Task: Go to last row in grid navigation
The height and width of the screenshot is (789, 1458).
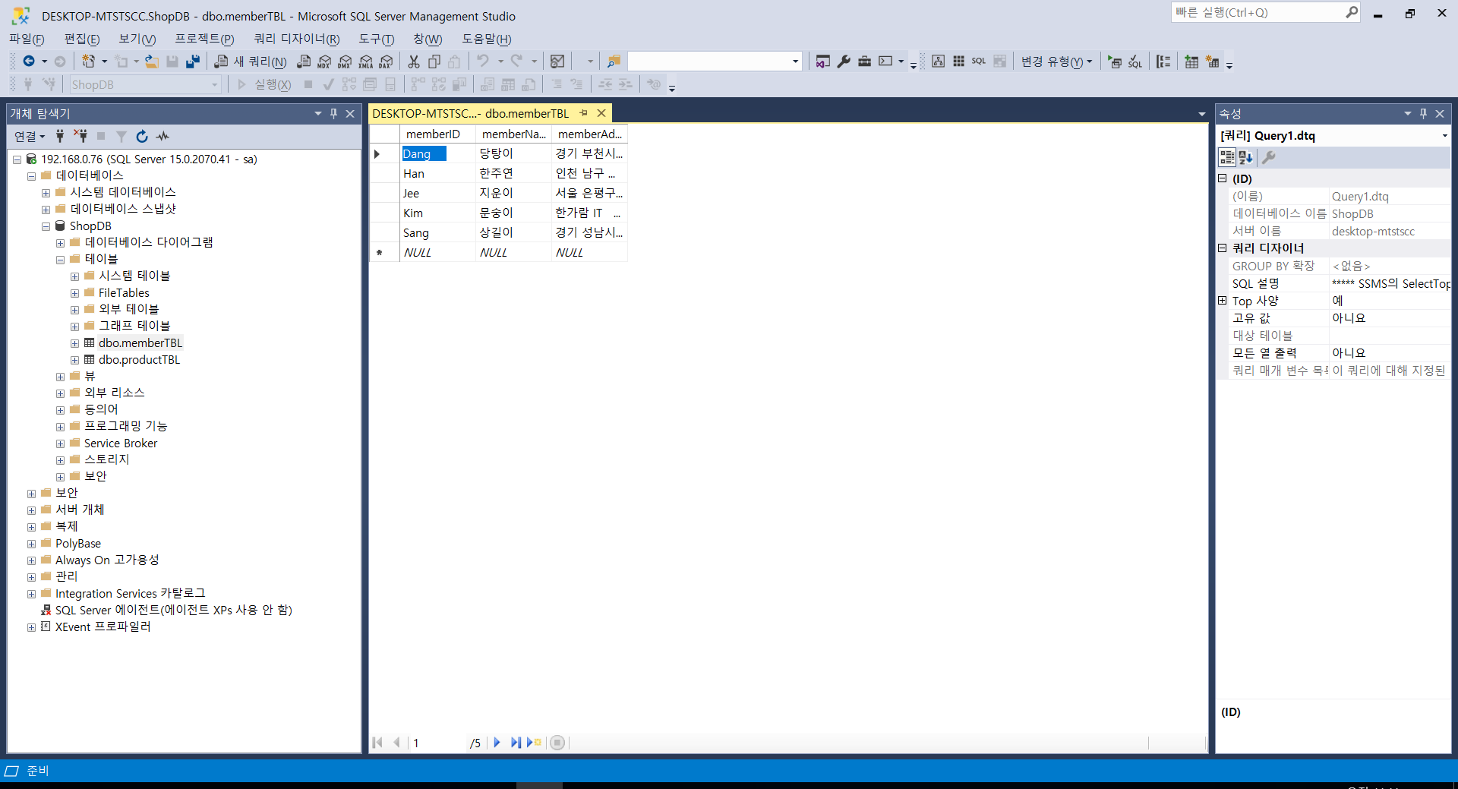Action: [516, 743]
